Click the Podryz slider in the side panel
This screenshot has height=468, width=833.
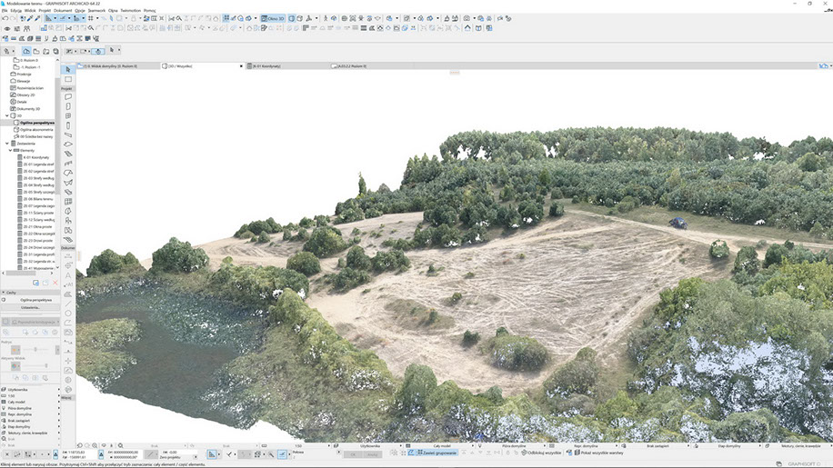point(35,350)
